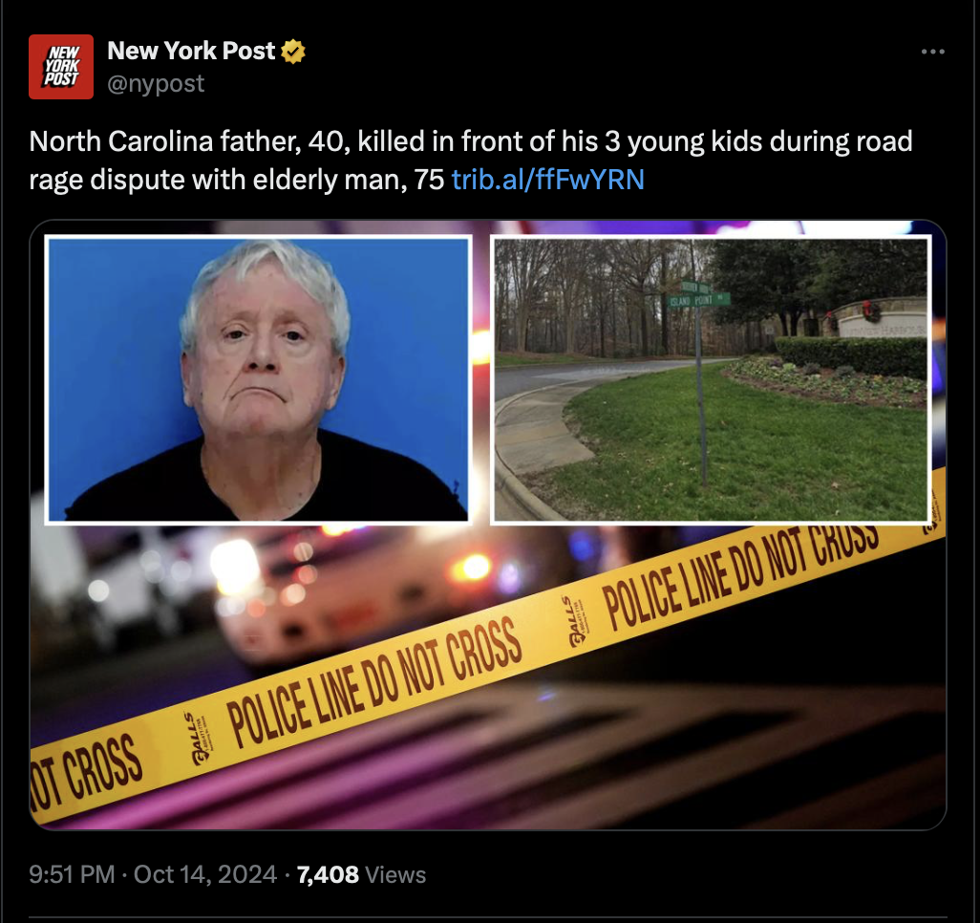
Task: Click the stone entrance sign in photo
Action: (880, 320)
